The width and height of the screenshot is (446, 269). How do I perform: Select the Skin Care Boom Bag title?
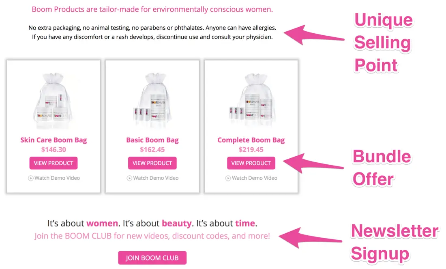[x=54, y=140]
